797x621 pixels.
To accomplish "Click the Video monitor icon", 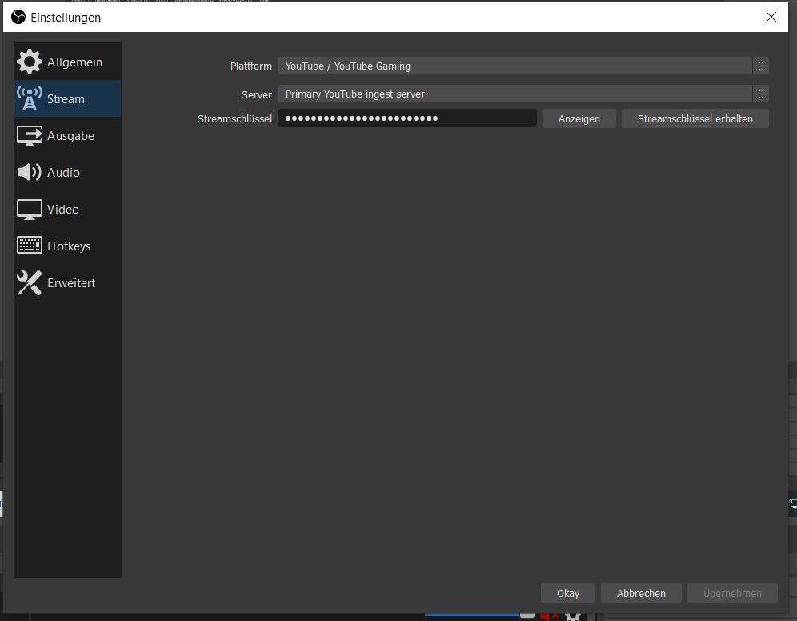I will point(30,210).
